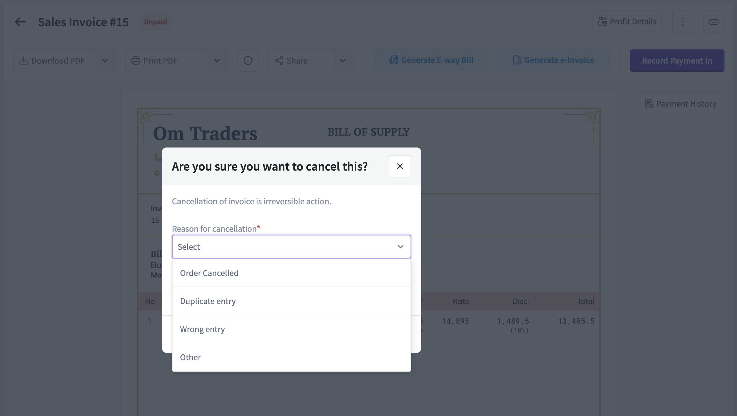The height and width of the screenshot is (416, 737).
Task: Click the Download PDF button
Action: pos(54,60)
